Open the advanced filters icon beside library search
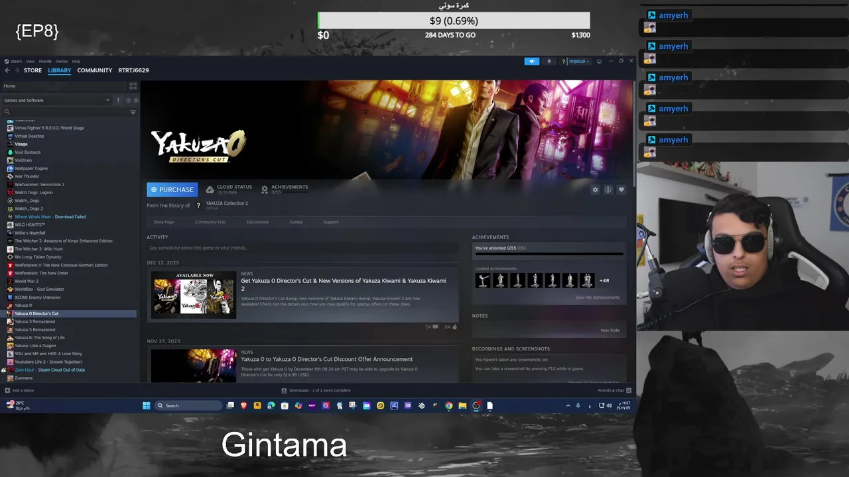This screenshot has height=477, width=849. point(133,112)
